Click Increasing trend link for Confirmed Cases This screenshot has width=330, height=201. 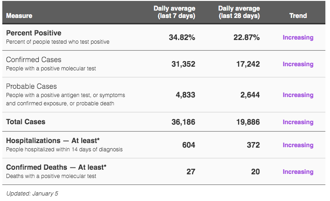coord(298,64)
